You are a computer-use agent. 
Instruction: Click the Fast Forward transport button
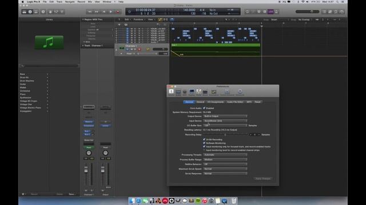pyautogui.click(x=97, y=11)
